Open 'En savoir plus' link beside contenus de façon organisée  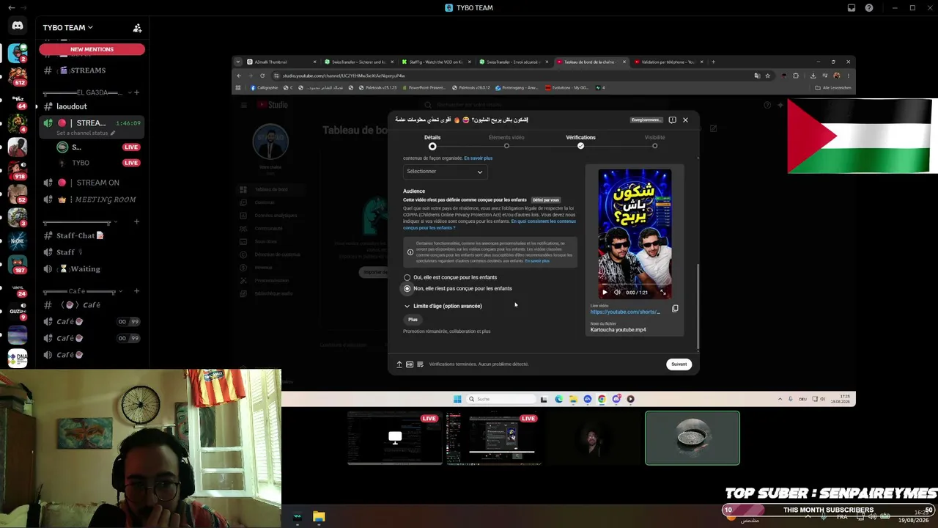478,158
